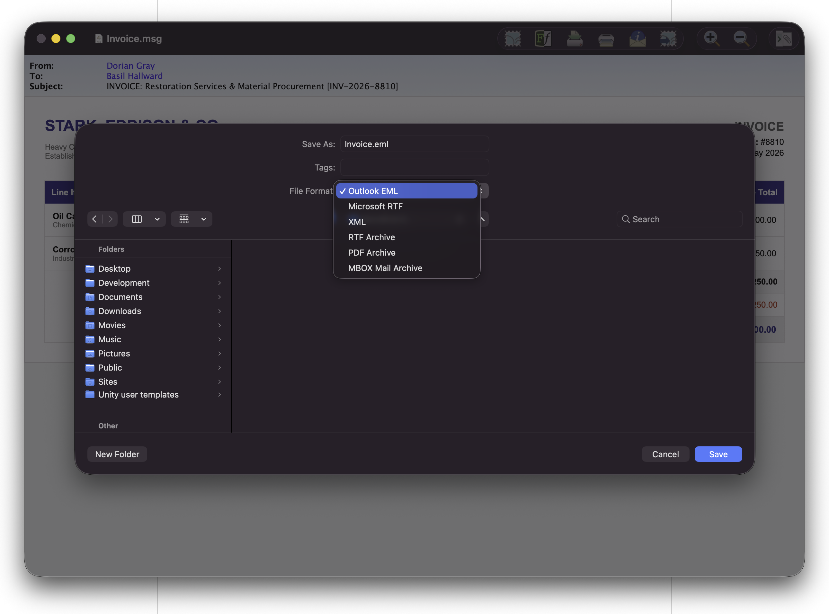
Task: Zoom out with the minus magnifier
Action: pos(741,38)
